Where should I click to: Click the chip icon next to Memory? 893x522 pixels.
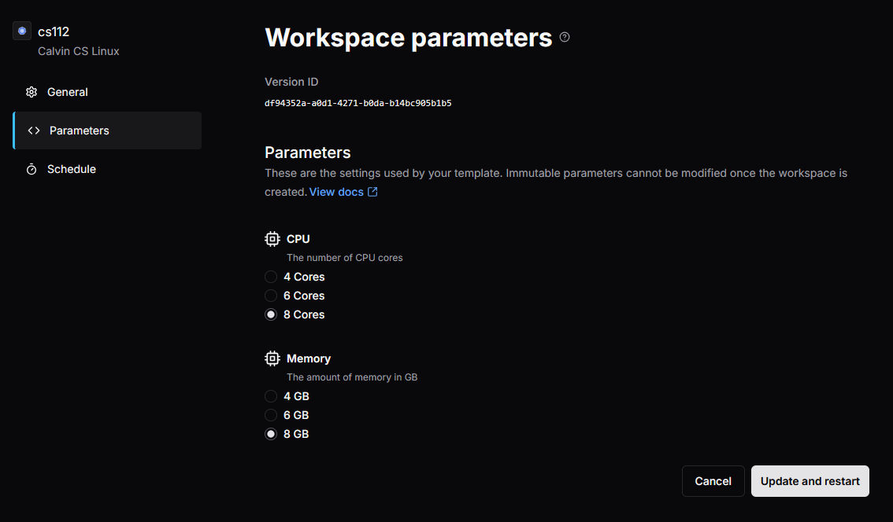point(272,358)
